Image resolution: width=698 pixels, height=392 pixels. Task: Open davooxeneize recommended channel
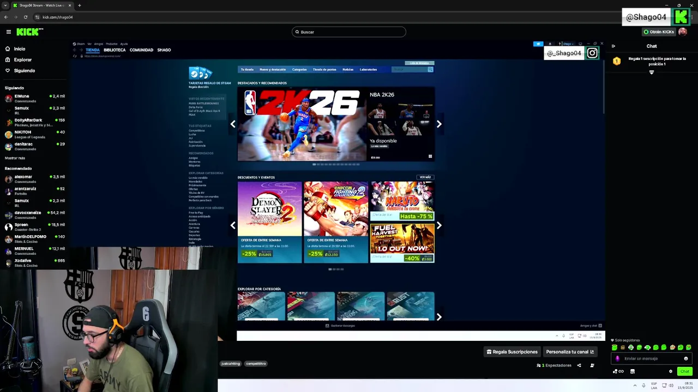[35, 215]
